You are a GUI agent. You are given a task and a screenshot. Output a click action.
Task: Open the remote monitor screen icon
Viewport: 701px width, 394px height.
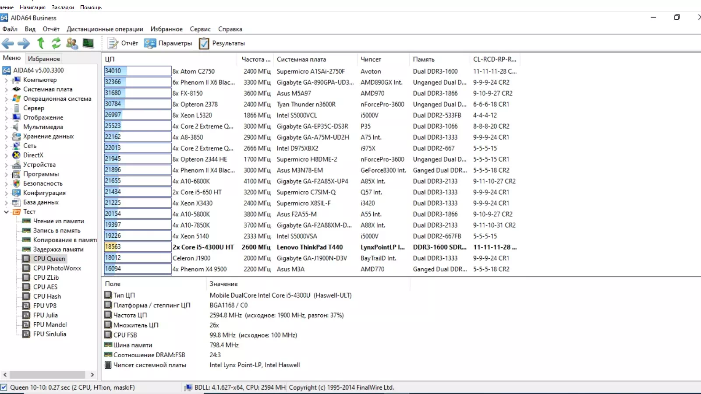tap(87, 43)
